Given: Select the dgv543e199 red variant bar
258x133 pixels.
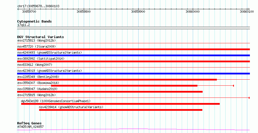Looking at the screenshot, I should [120, 104].
